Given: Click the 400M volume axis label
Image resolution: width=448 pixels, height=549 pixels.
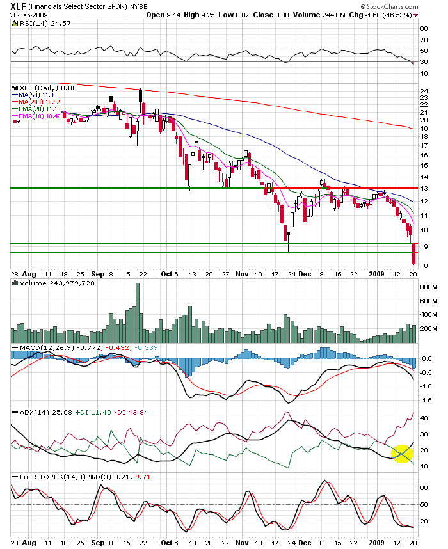Looking at the screenshot, I should [x=429, y=315].
